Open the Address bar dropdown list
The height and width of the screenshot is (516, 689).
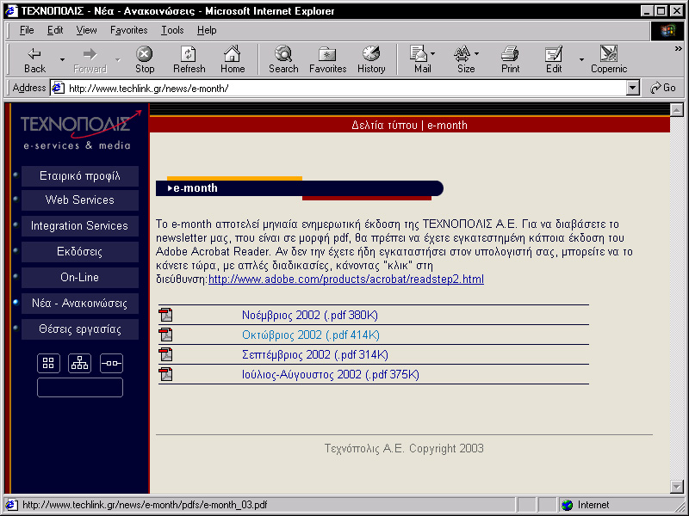(x=632, y=89)
